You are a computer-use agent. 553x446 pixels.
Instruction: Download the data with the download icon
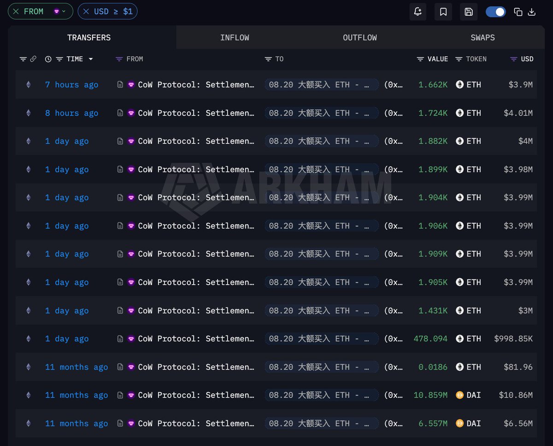pos(531,12)
